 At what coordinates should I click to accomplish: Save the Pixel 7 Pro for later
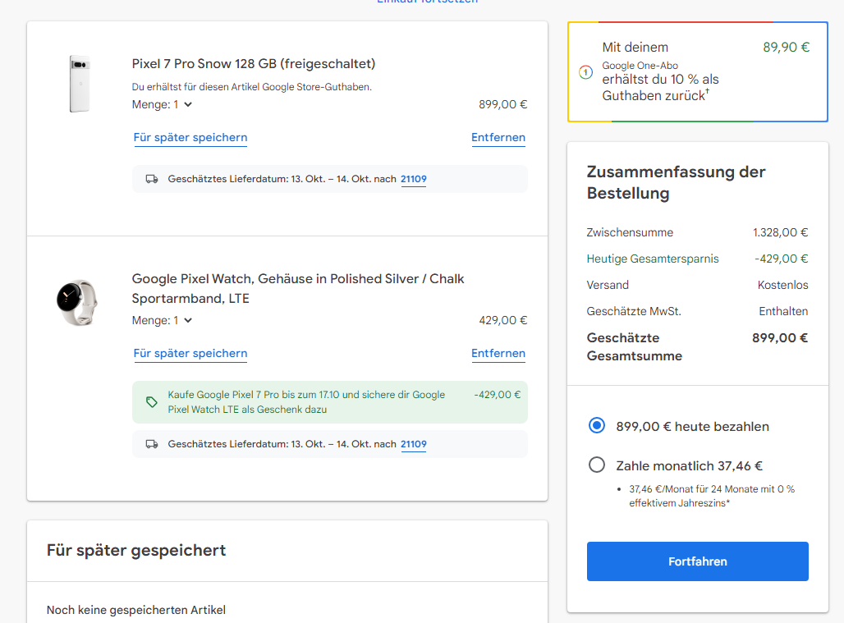190,137
